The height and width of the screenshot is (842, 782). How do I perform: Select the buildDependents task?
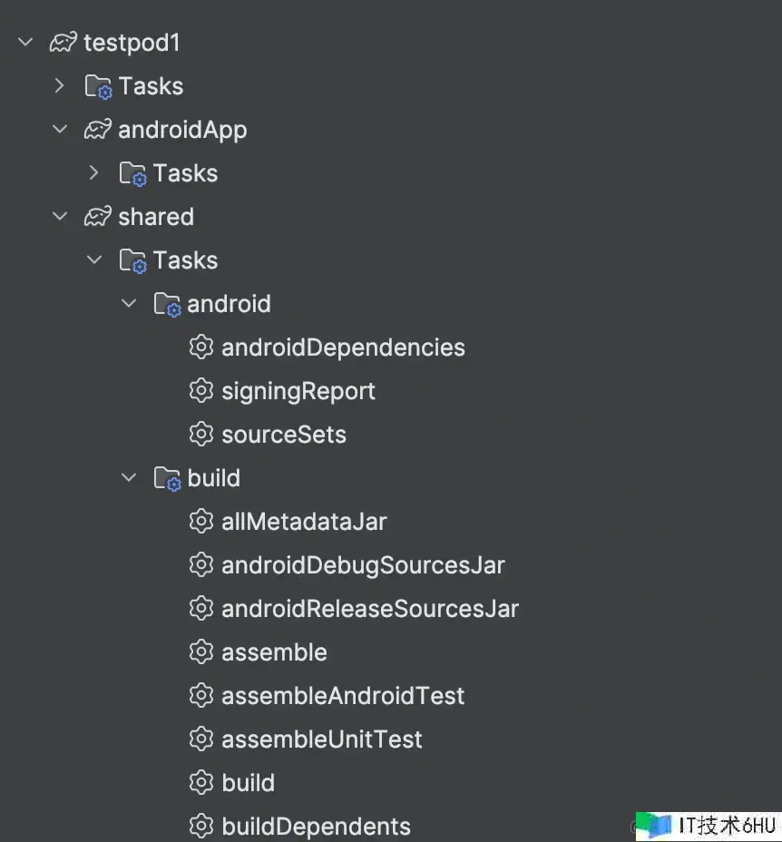[x=316, y=827]
